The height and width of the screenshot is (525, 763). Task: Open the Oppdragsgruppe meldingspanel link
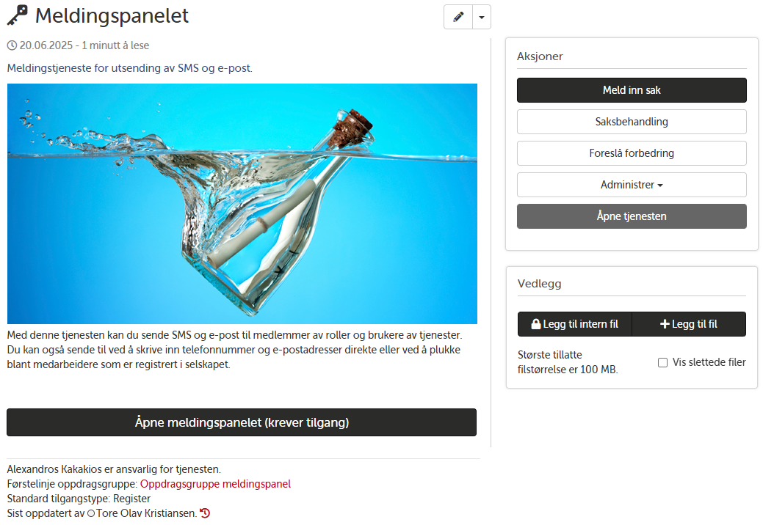point(215,484)
